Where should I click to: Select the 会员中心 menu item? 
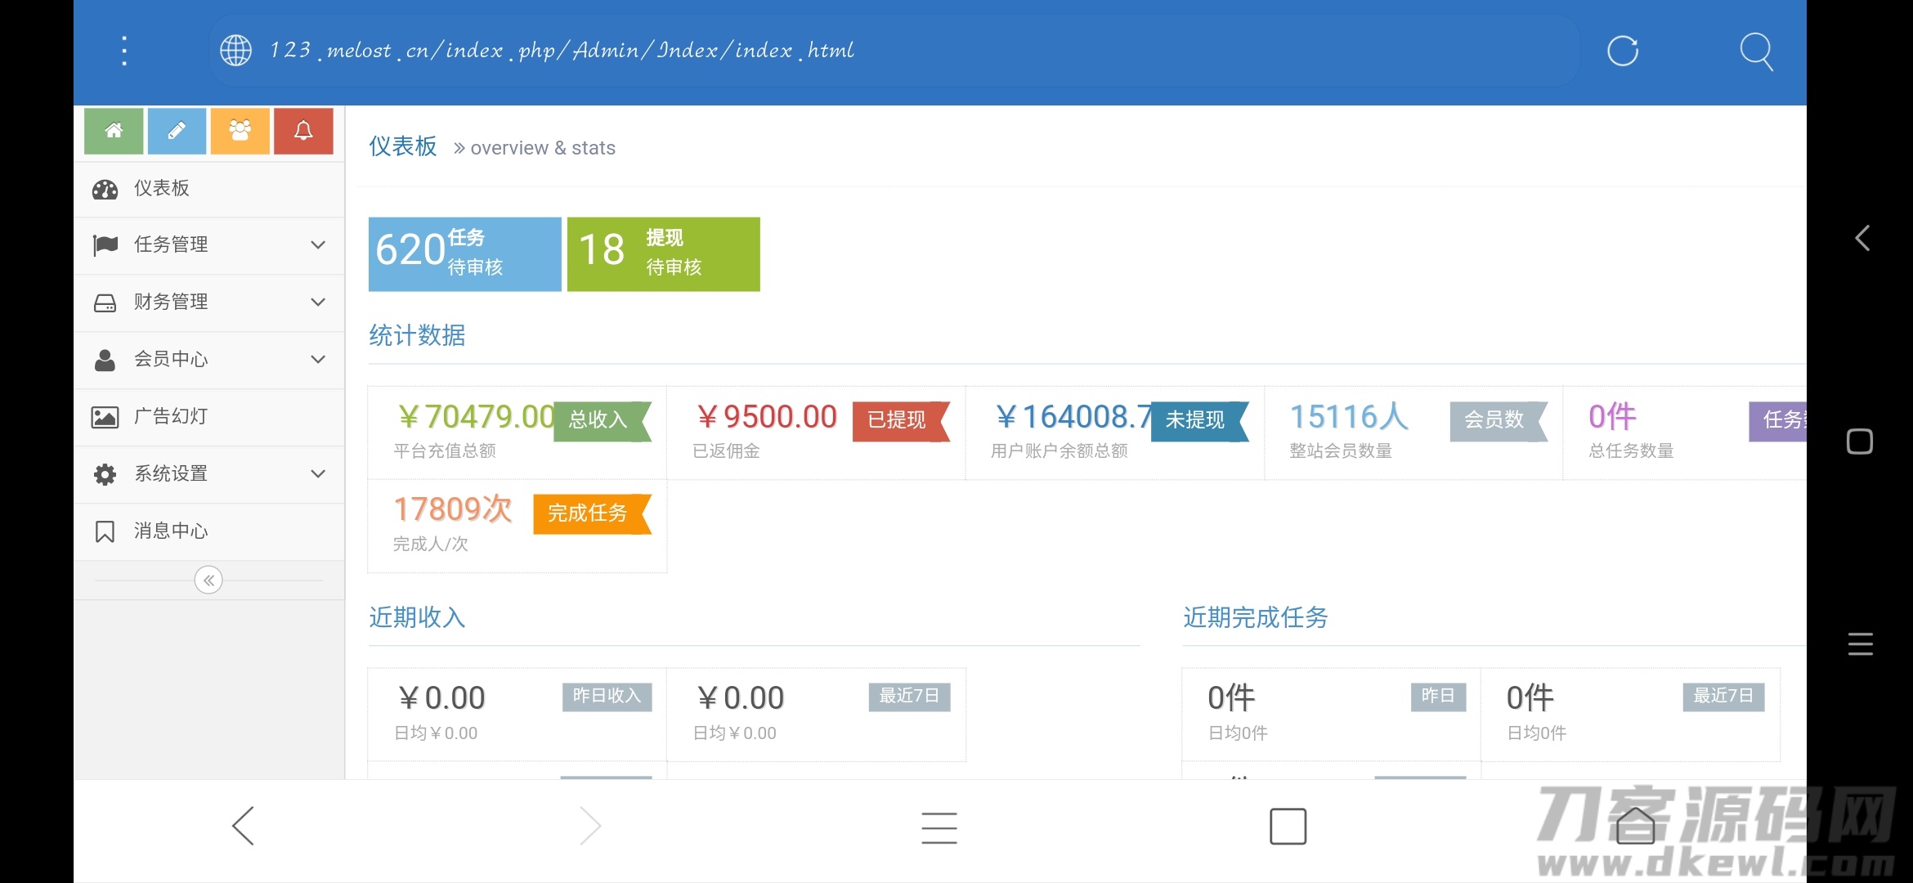(x=171, y=360)
